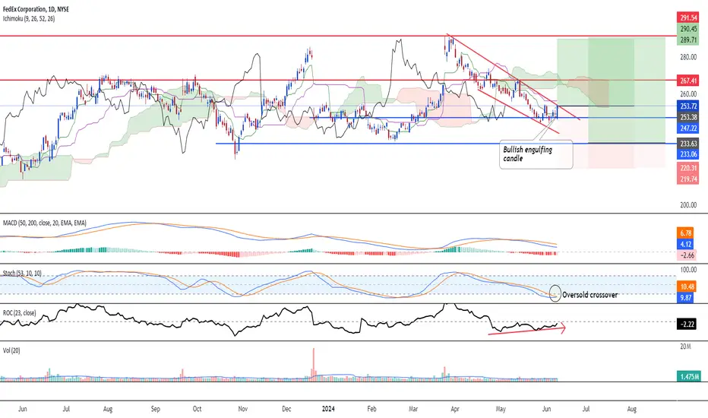
Task: Click the 253.38 price label
Action: [x=688, y=117]
